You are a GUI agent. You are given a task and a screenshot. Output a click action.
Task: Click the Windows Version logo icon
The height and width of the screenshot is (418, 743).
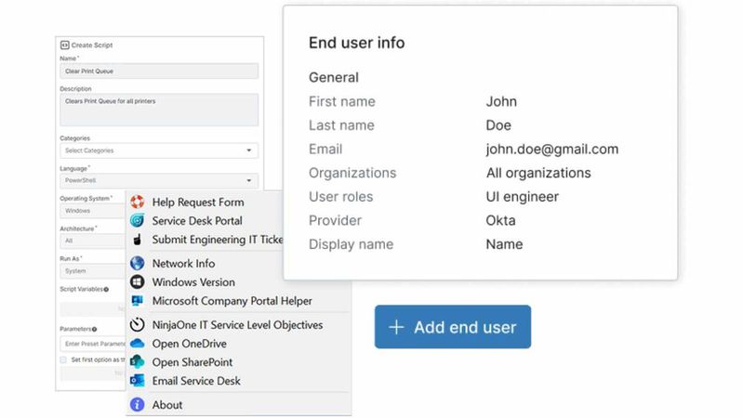(x=138, y=282)
